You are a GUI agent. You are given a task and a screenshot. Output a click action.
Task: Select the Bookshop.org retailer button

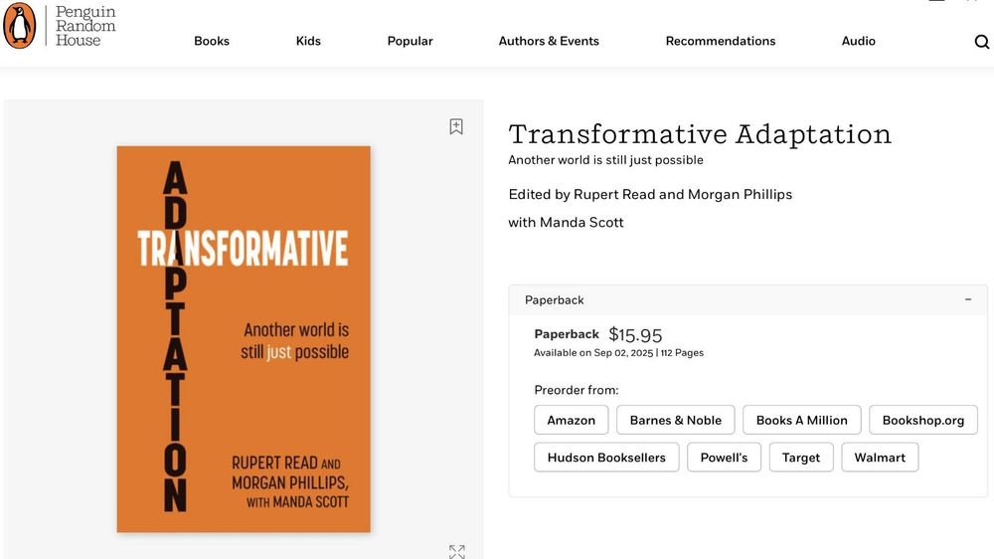tap(923, 420)
